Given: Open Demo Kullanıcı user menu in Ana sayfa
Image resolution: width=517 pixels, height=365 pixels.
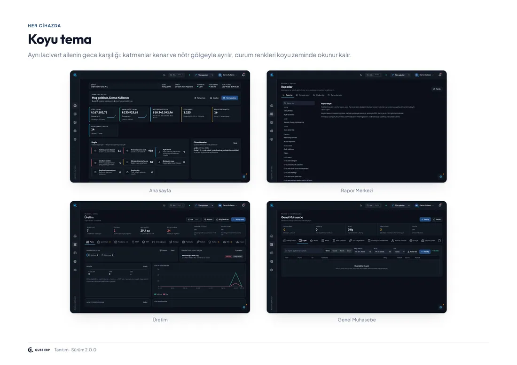Looking at the screenshot, I should pos(228,75).
